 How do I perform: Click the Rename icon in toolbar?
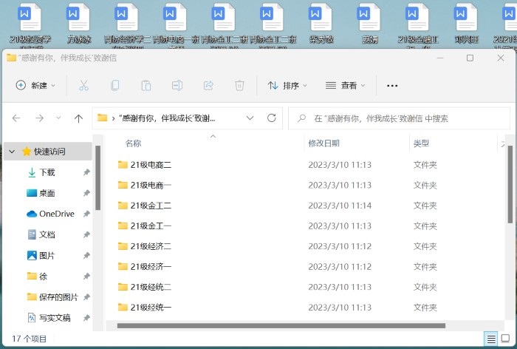177,86
